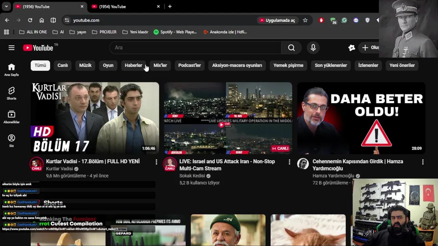The width and height of the screenshot is (438, 246).
Task: Start voice search with the microphone
Action: (x=313, y=48)
